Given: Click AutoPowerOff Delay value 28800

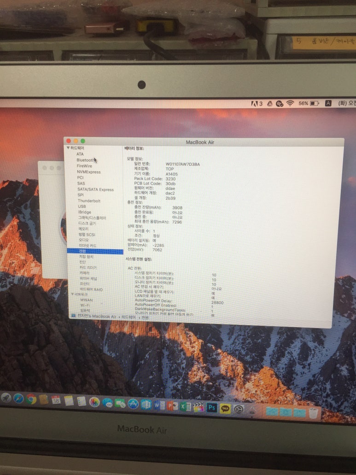Looking at the screenshot, I should click(217, 303).
